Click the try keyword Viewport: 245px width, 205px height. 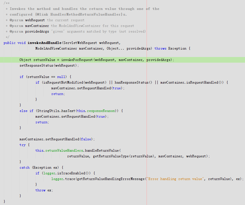(x=22, y=145)
